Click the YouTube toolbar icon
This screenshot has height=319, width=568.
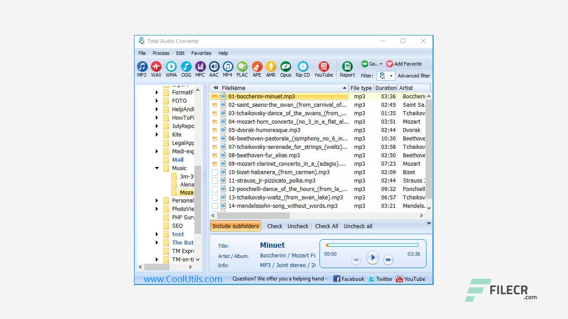(323, 66)
